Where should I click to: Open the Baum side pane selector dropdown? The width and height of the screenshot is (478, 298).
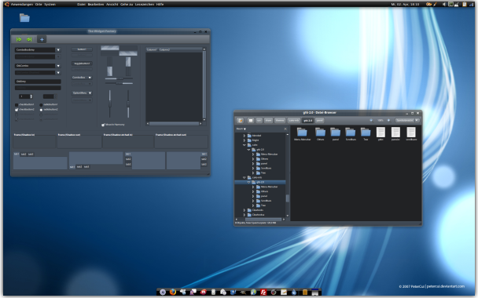click(241, 129)
